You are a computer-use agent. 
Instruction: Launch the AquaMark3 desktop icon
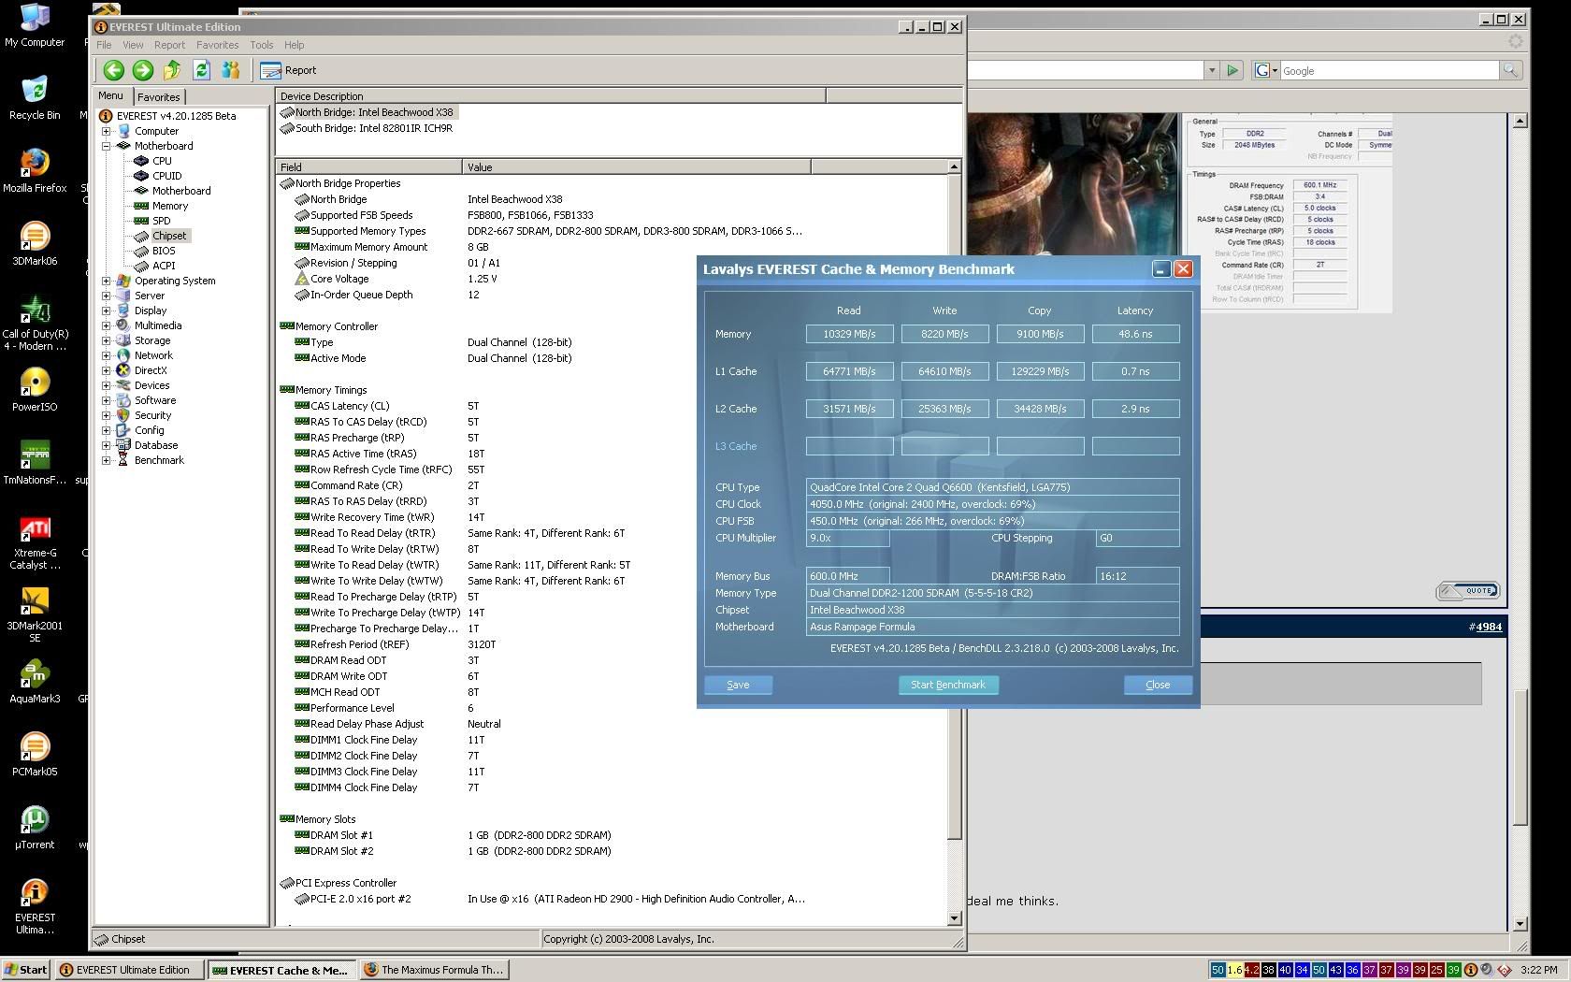click(x=35, y=681)
